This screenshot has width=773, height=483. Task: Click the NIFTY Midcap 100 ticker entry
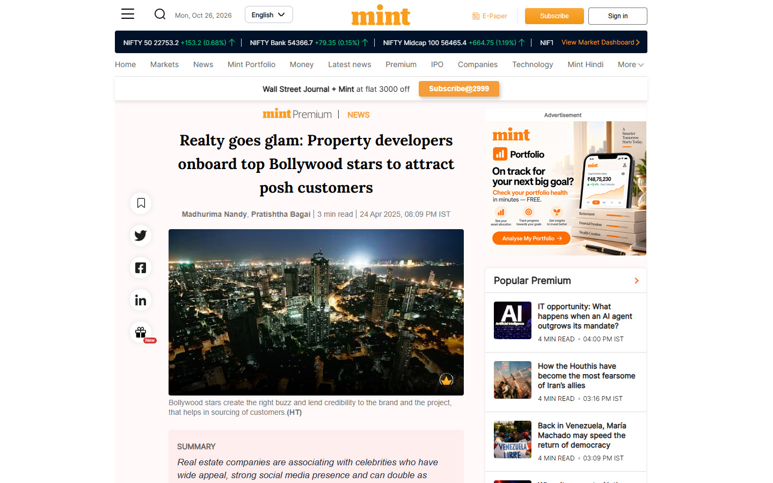454,42
